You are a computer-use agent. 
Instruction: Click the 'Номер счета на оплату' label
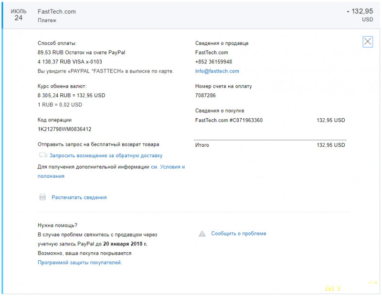[x=223, y=86]
